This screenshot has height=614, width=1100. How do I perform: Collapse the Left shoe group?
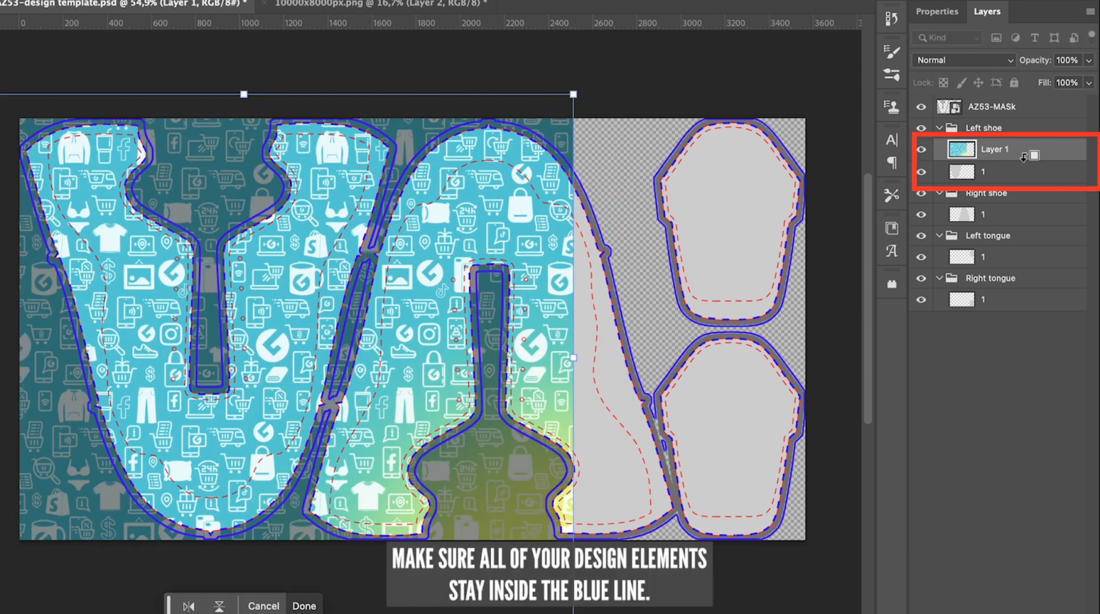click(x=939, y=128)
